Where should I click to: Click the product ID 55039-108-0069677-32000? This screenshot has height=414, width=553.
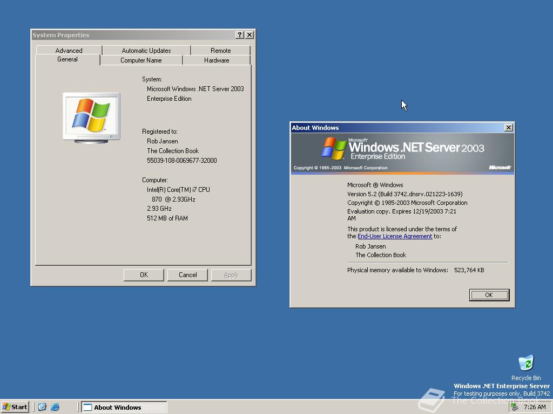click(x=181, y=161)
